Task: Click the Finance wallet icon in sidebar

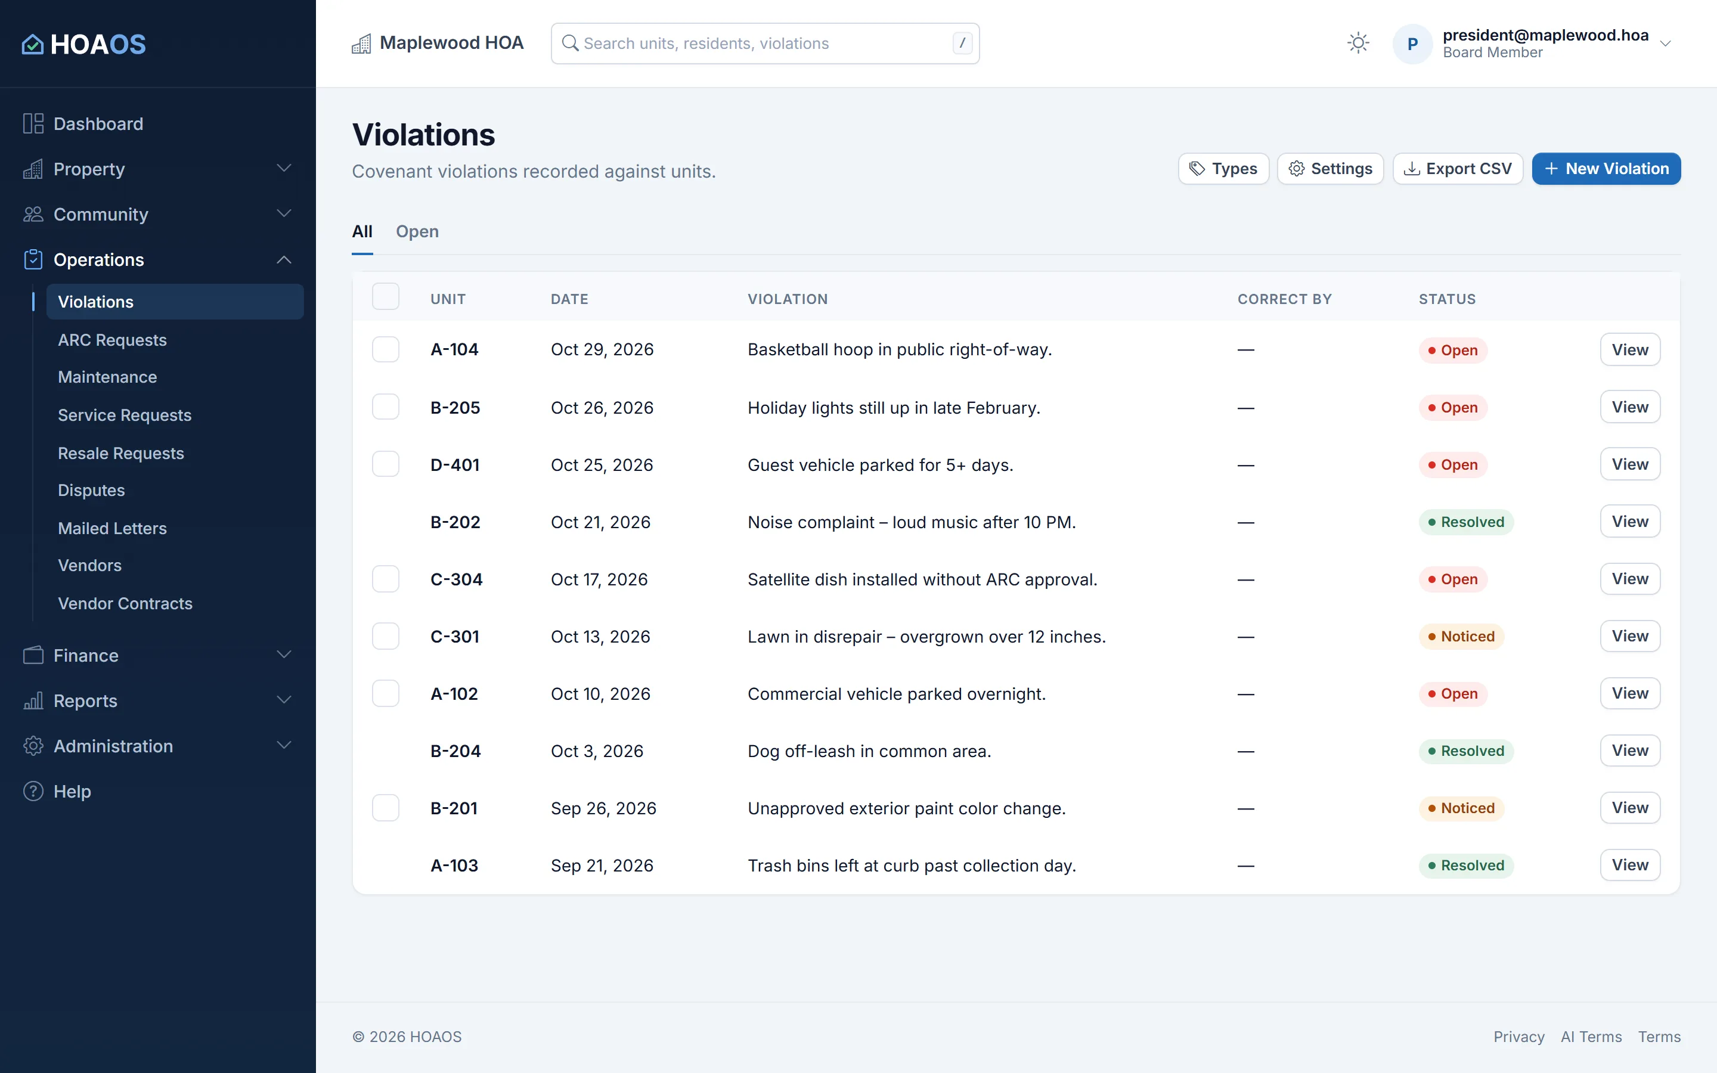Action: click(33, 655)
